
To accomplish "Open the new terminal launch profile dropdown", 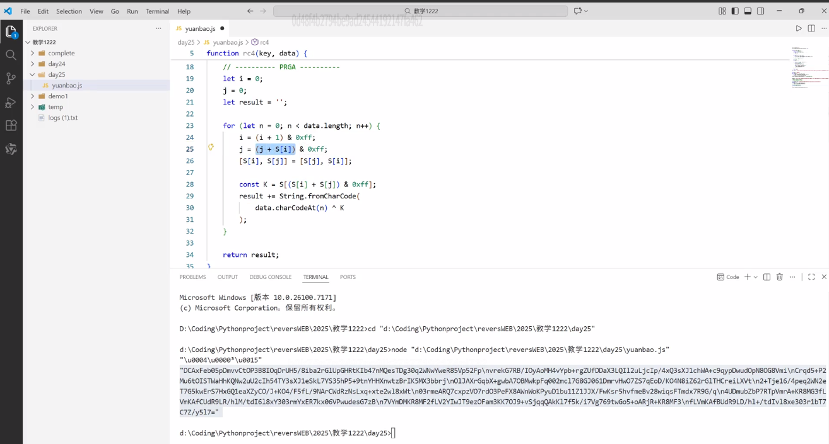I will 756,277.
